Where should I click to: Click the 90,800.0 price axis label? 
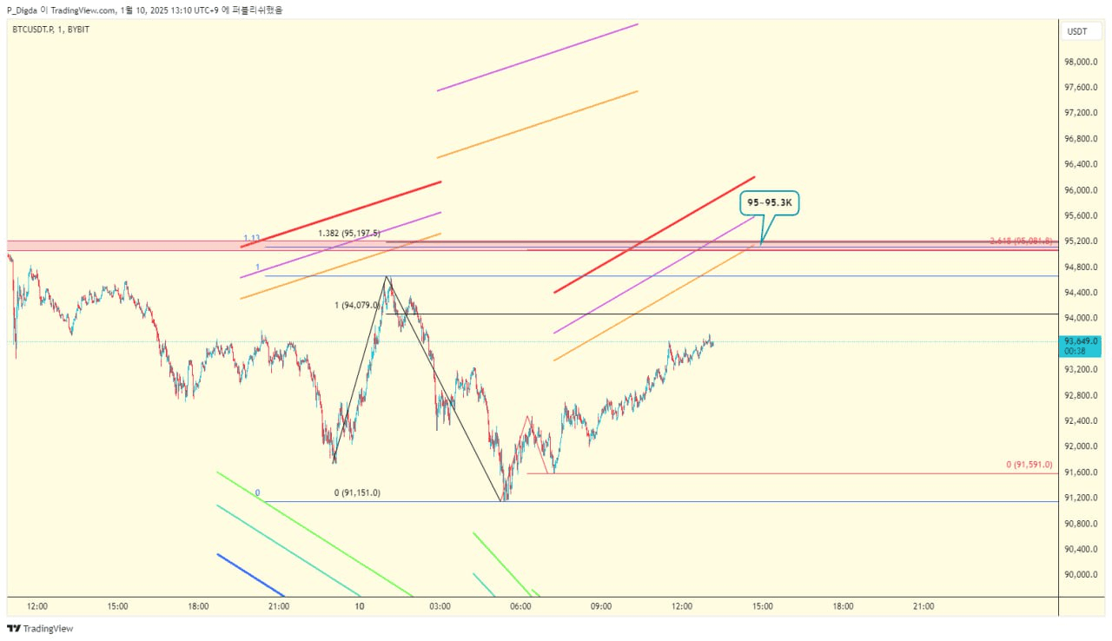click(1082, 523)
